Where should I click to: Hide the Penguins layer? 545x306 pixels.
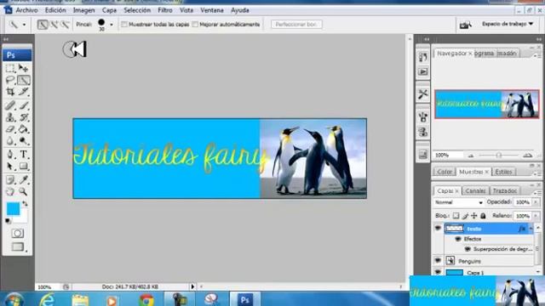pyautogui.click(x=438, y=261)
